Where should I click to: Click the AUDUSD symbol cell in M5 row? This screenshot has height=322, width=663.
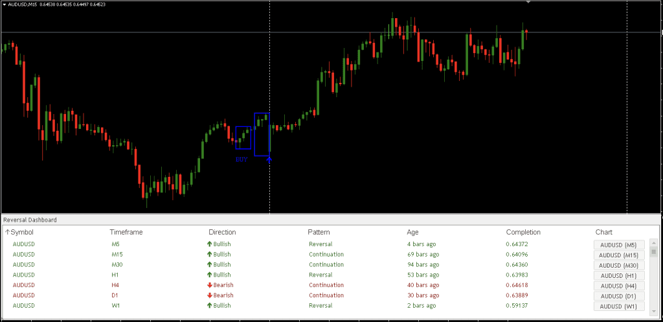(24, 244)
